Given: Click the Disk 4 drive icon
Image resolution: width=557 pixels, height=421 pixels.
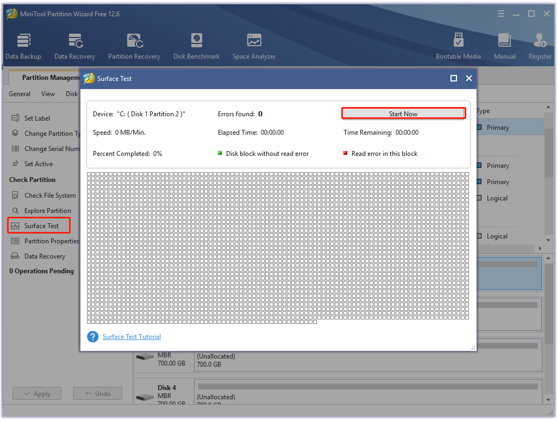Looking at the screenshot, I should (145, 397).
